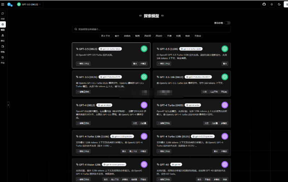The width and height of the screenshot is (288, 182).
Task: Click the purple logo on GPT-4 Vision 128k
Action: point(144,164)
